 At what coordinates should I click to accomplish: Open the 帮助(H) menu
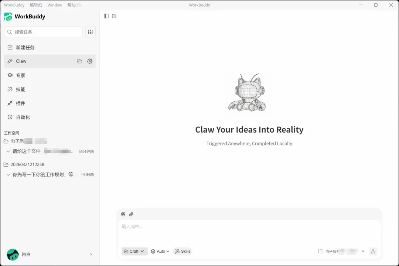pyautogui.click(x=74, y=5)
